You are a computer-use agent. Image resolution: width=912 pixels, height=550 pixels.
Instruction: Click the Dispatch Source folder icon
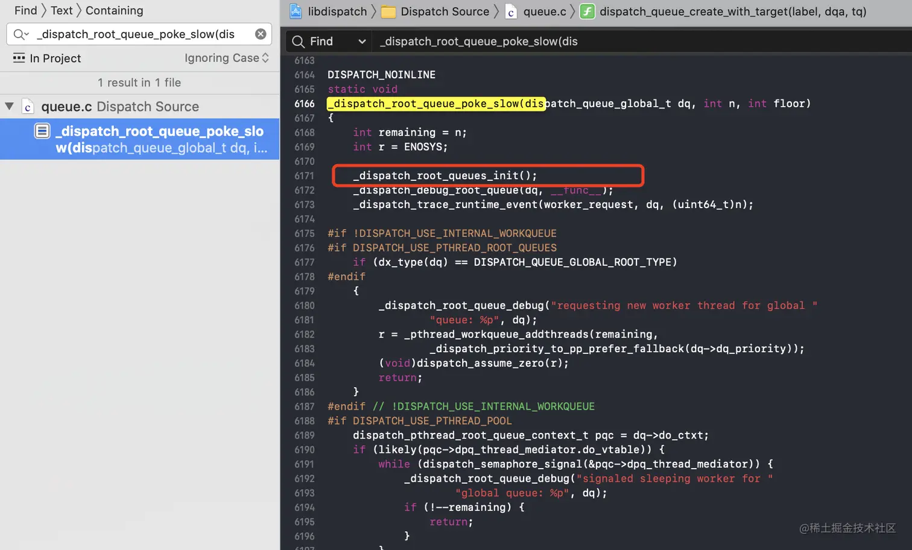tap(388, 12)
